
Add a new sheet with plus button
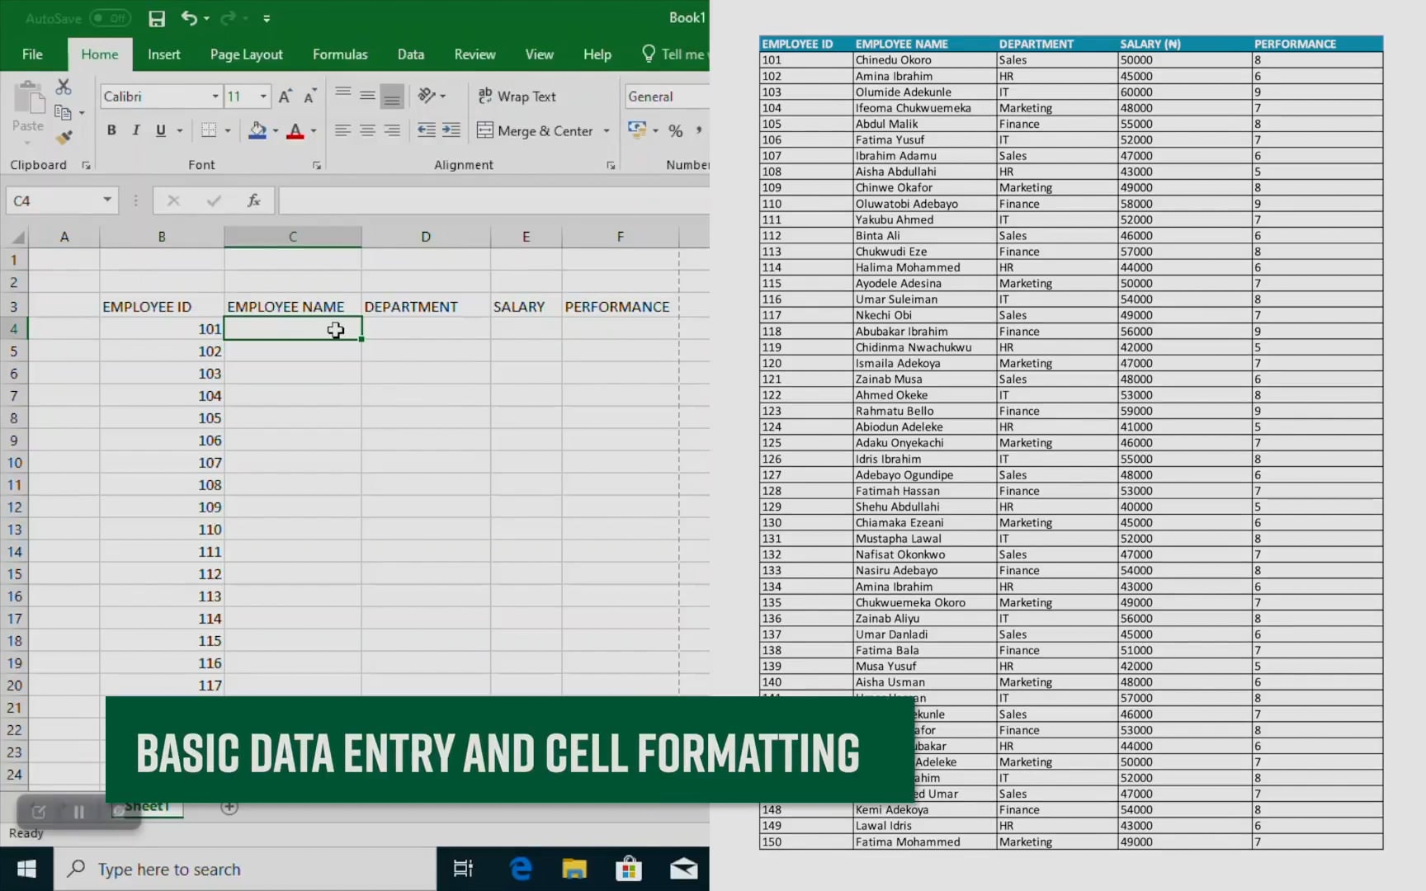click(x=229, y=807)
